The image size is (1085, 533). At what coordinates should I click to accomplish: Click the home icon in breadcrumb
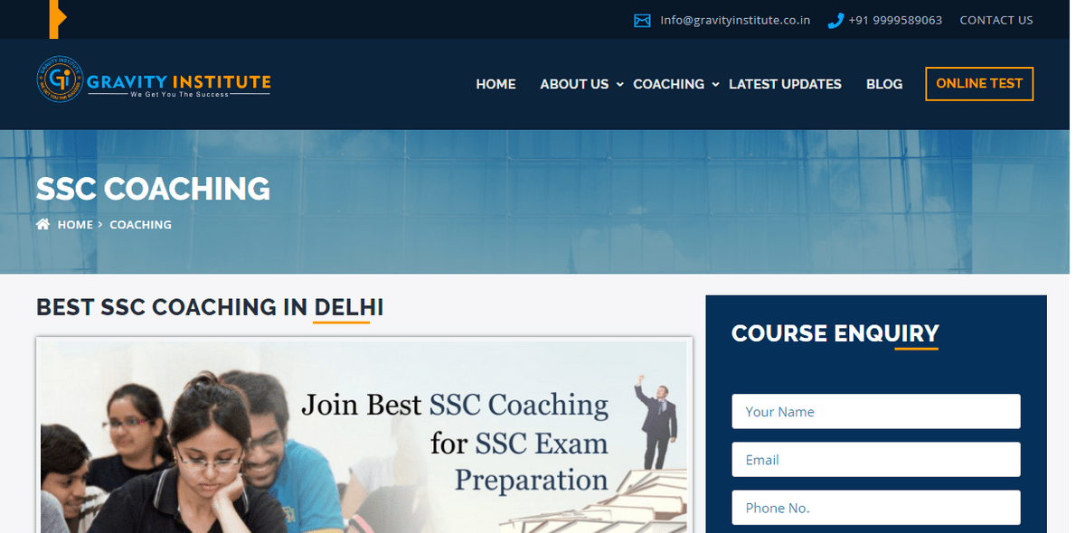(x=42, y=224)
